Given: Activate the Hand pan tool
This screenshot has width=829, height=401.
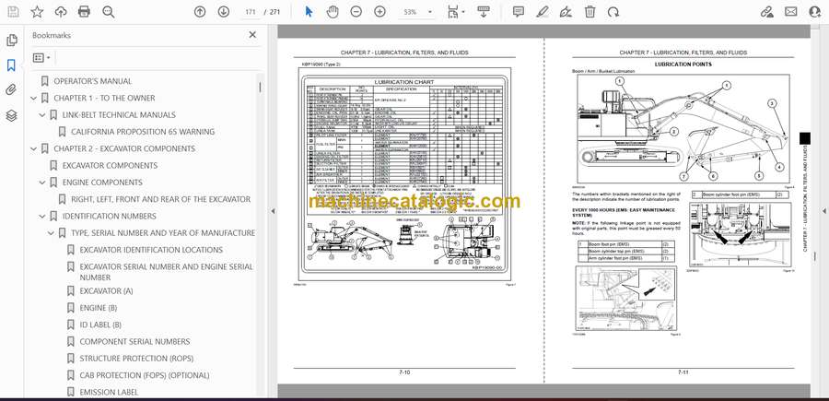Looking at the screenshot, I should pyautogui.click(x=333, y=12).
